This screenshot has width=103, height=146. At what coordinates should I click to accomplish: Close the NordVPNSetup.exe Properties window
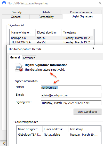(100, 3)
